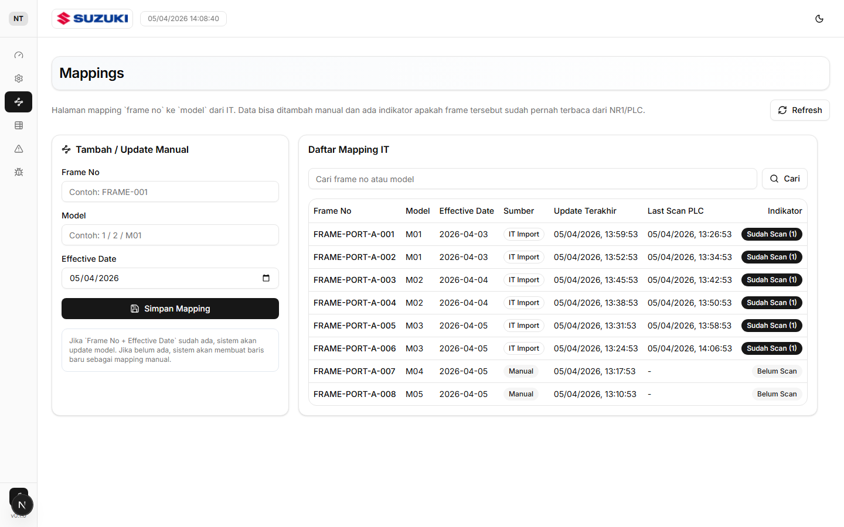Click update time 05/04/2026, 13:59:53
The width and height of the screenshot is (844, 527).
click(595, 234)
